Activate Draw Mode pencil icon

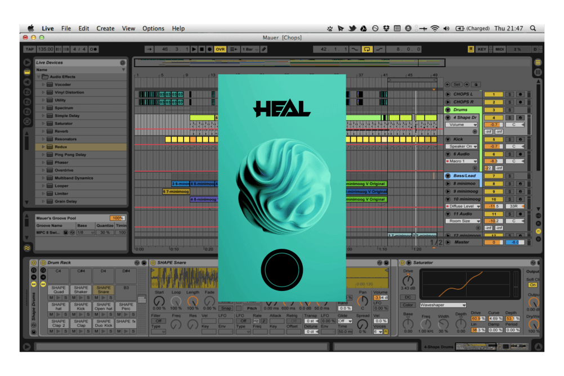[264, 50]
